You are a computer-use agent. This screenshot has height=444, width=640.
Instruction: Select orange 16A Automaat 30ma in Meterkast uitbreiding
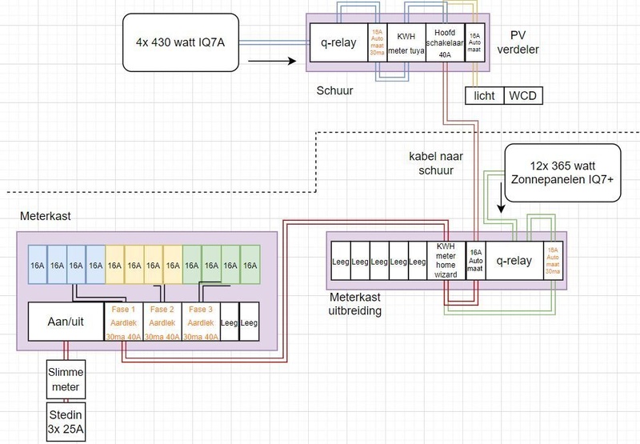coord(553,261)
